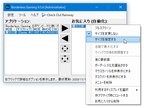Click the BG app icon in title bar
The height and width of the screenshot is (108, 144).
8,7
